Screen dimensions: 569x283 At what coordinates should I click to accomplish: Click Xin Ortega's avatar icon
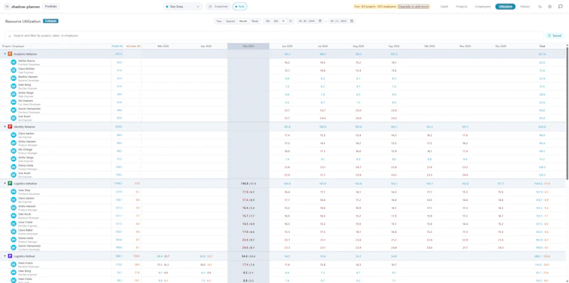13,151
